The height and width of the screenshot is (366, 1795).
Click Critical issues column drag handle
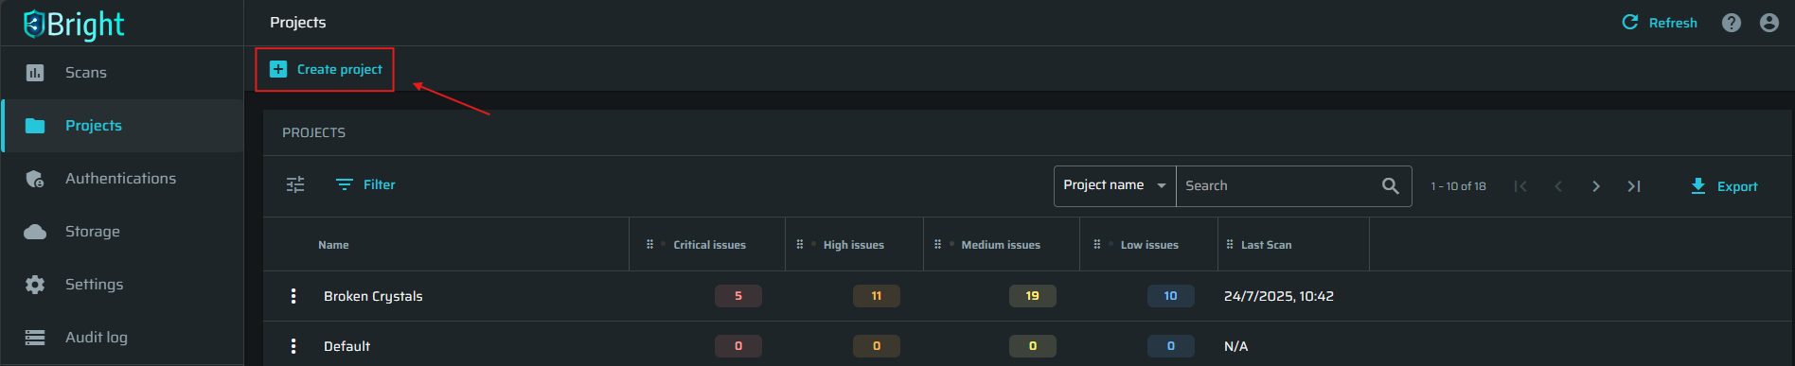[649, 244]
